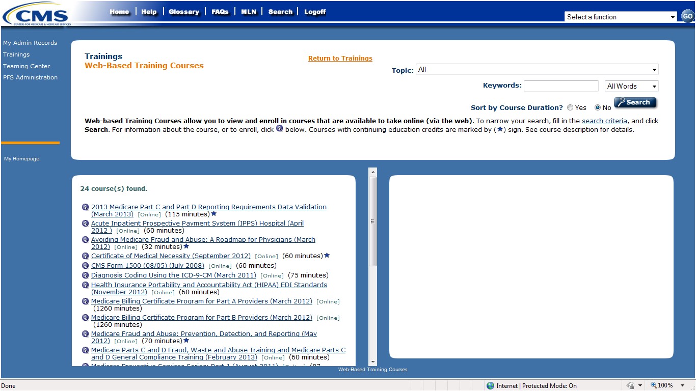The width and height of the screenshot is (696, 391).
Task: Open the All Words keyword match dropdown
Action: pyautogui.click(x=632, y=86)
